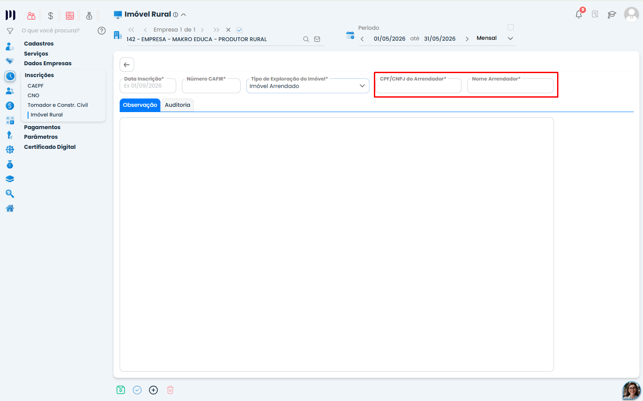This screenshot has height=401, width=643.
Task: Open the graduation cap training icon
Action: click(x=612, y=14)
